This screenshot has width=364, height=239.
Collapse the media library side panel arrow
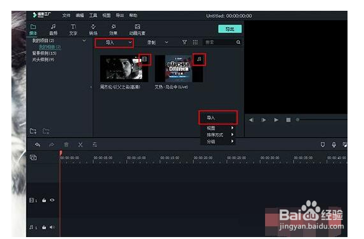click(91, 87)
